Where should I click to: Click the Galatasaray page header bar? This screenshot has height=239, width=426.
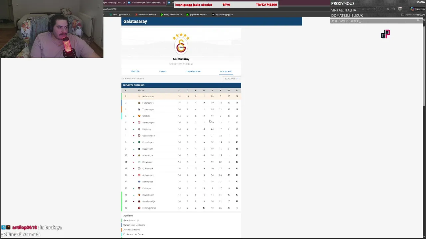coord(212,21)
